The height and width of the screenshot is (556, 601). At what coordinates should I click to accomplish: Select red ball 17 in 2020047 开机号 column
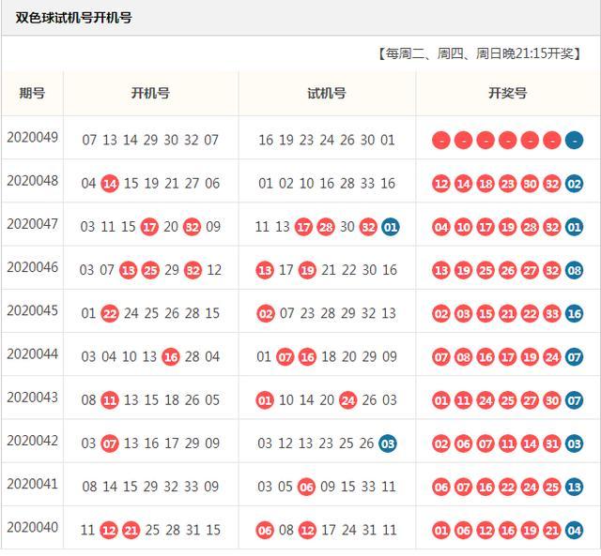coord(149,227)
